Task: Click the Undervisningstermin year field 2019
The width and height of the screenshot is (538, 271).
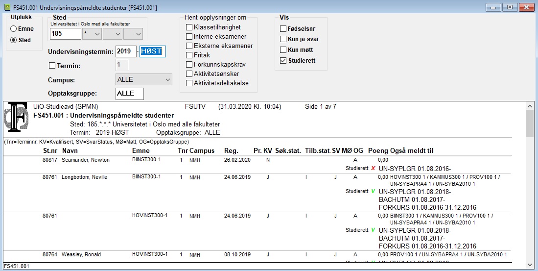Action: 126,51
